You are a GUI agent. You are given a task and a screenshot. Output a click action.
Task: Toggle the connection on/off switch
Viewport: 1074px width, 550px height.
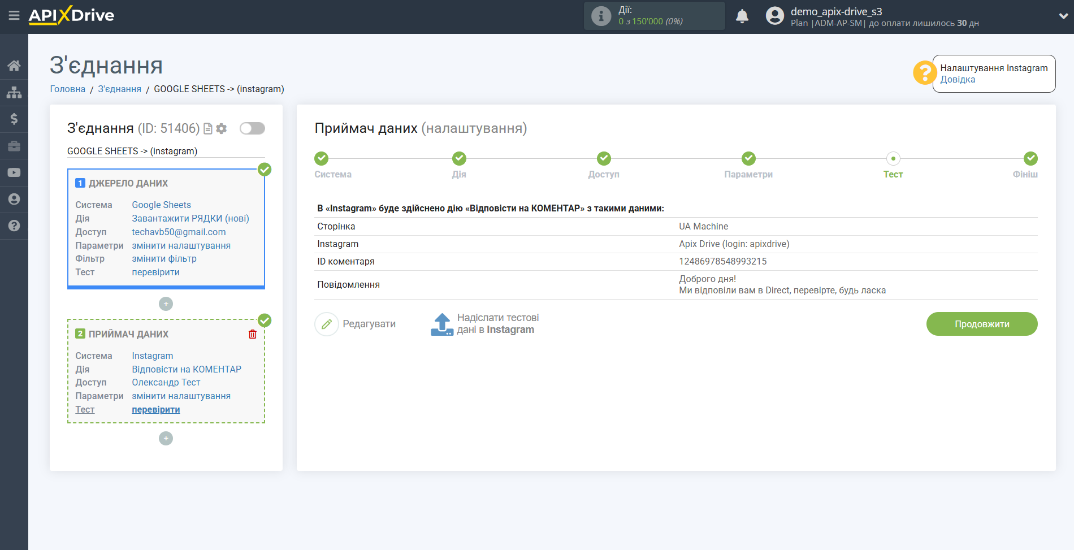[252, 128]
